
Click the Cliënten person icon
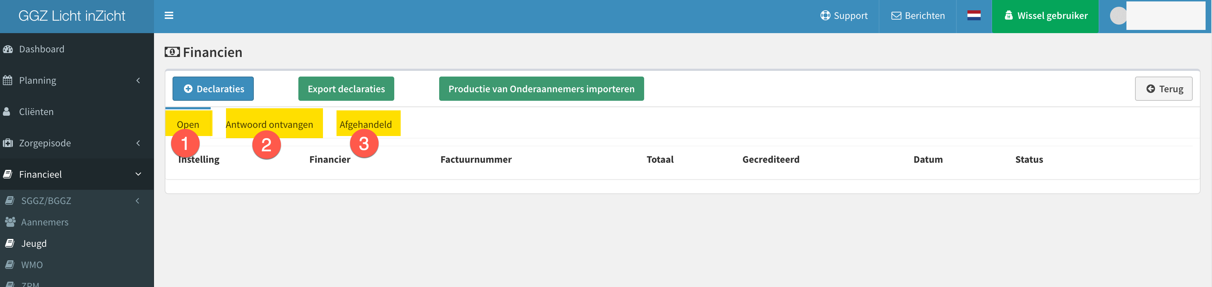click(7, 112)
